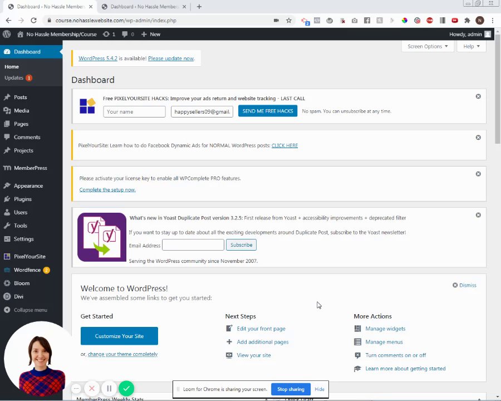Click the WordPress logo in admin bar
The width and height of the screenshot is (501, 401).
(x=7, y=34)
